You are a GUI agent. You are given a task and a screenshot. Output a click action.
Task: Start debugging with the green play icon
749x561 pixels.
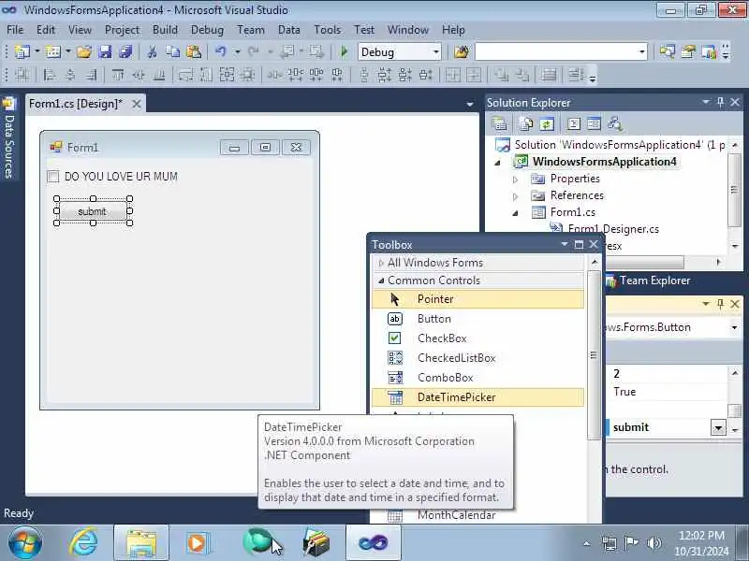tap(344, 51)
